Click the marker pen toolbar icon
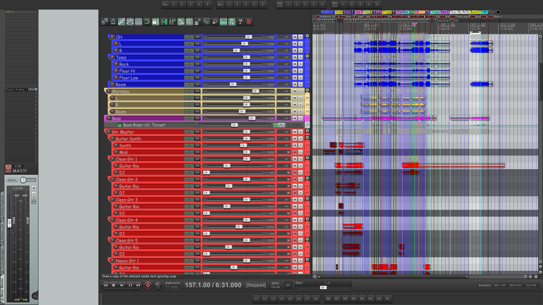Screen dimensions: 543x305 tap(215, 21)
